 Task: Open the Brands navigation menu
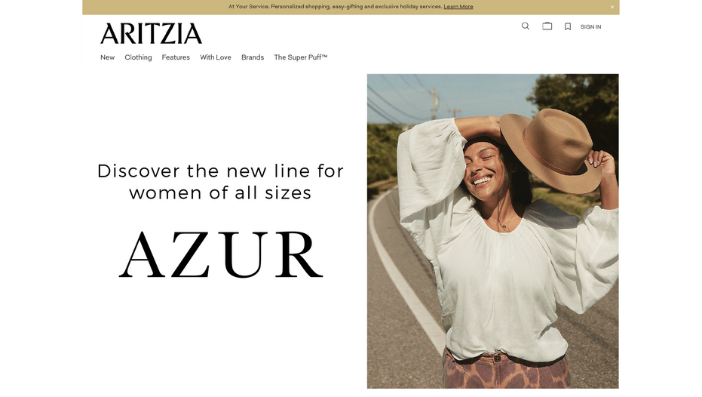click(253, 57)
